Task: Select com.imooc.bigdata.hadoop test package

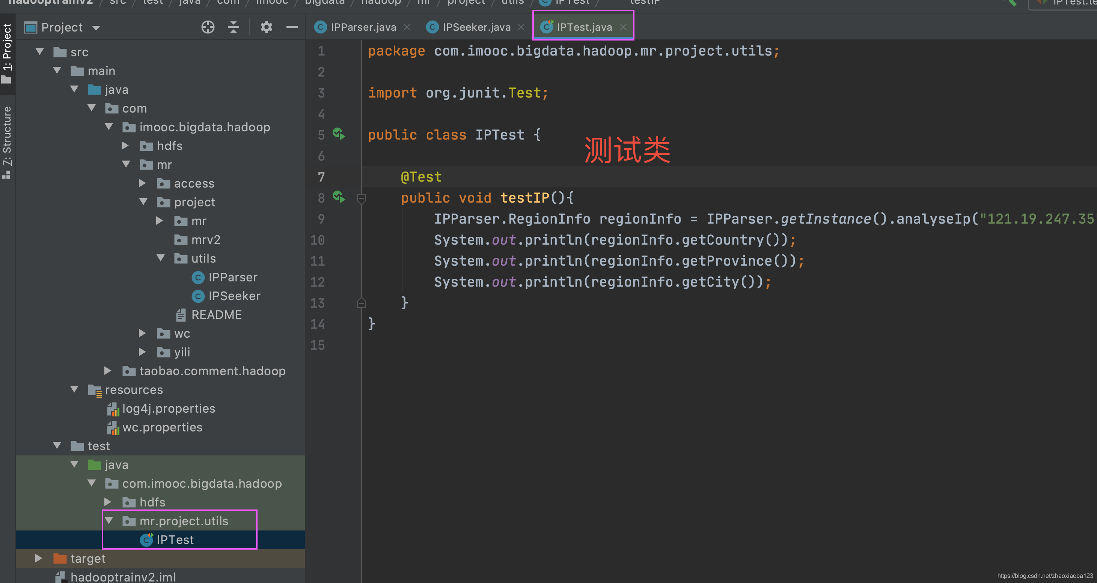Action: click(x=194, y=484)
